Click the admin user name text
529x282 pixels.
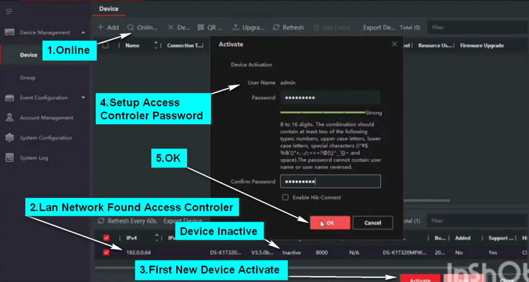288,83
